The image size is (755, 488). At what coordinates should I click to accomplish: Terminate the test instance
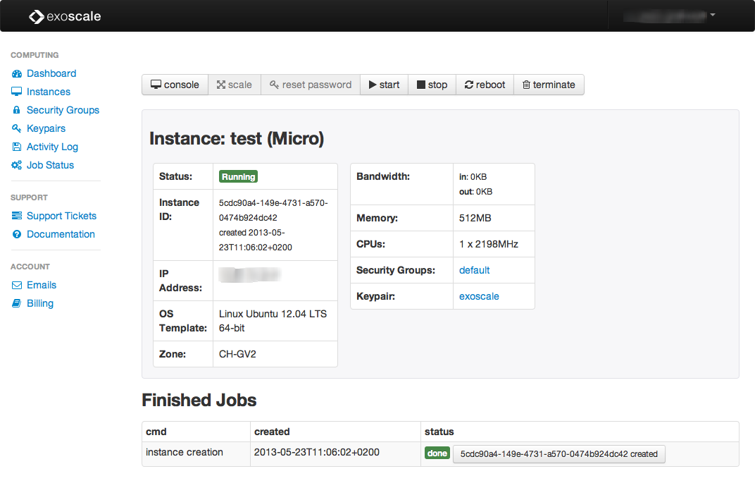[x=549, y=85]
